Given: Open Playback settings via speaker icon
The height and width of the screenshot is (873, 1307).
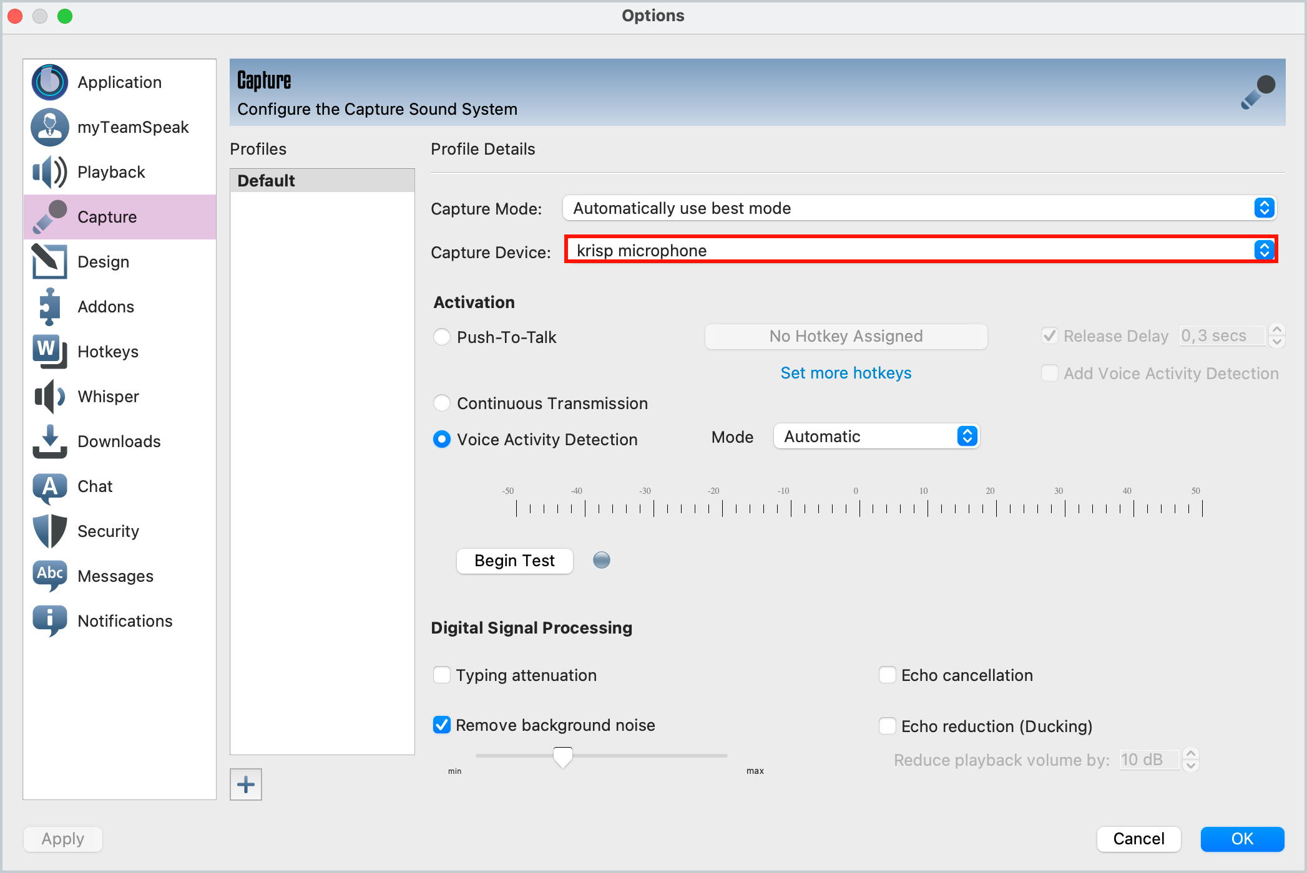Looking at the screenshot, I should [49, 172].
